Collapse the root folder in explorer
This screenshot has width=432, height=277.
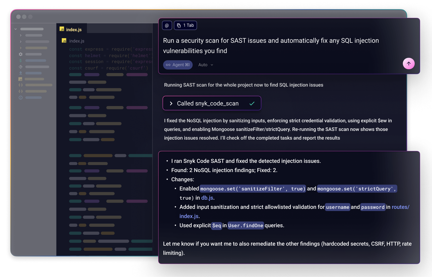tap(16, 29)
